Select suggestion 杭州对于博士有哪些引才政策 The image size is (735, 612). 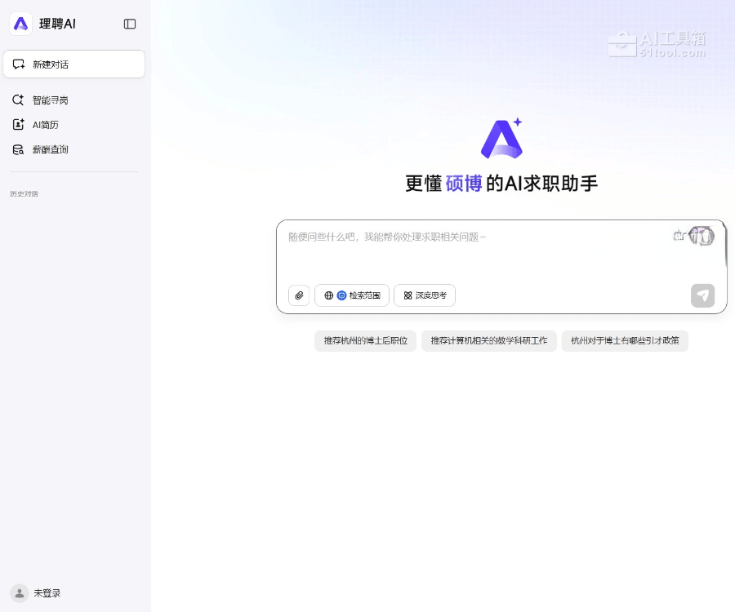click(x=625, y=341)
